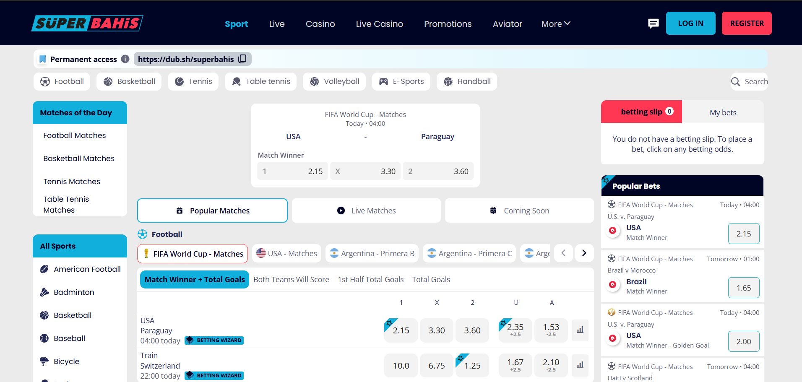802x382 pixels.
Task: Pick featured match odds 1 at 2.15
Action: click(292, 171)
